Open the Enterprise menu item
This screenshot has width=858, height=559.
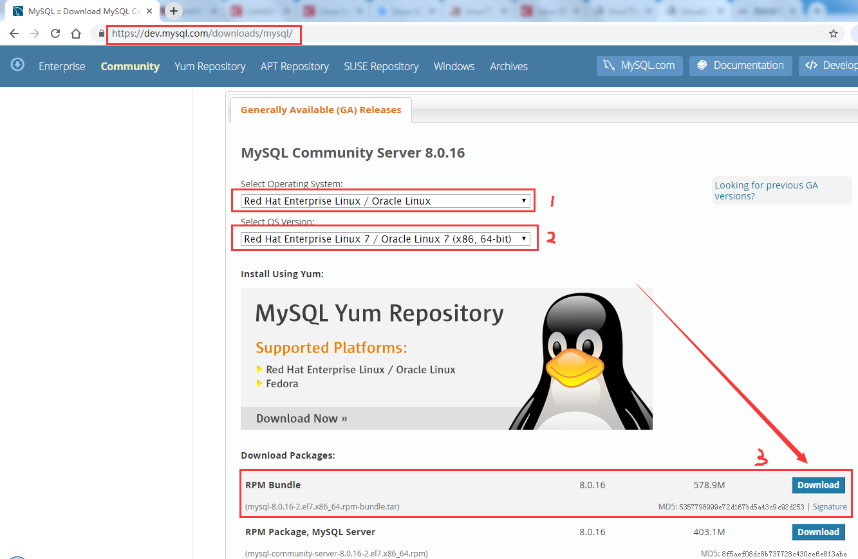click(x=62, y=66)
